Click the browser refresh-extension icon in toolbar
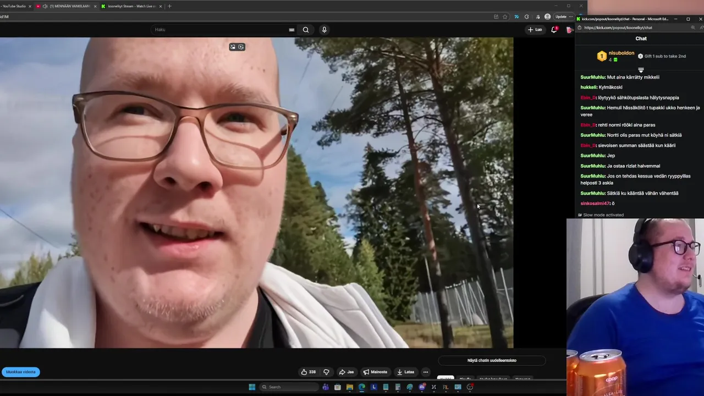This screenshot has width=704, height=396. pos(526,16)
